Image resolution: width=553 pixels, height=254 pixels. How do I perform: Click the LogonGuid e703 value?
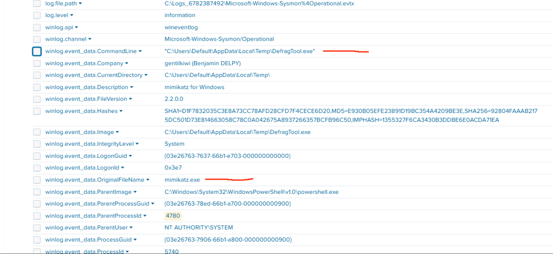[227, 156]
